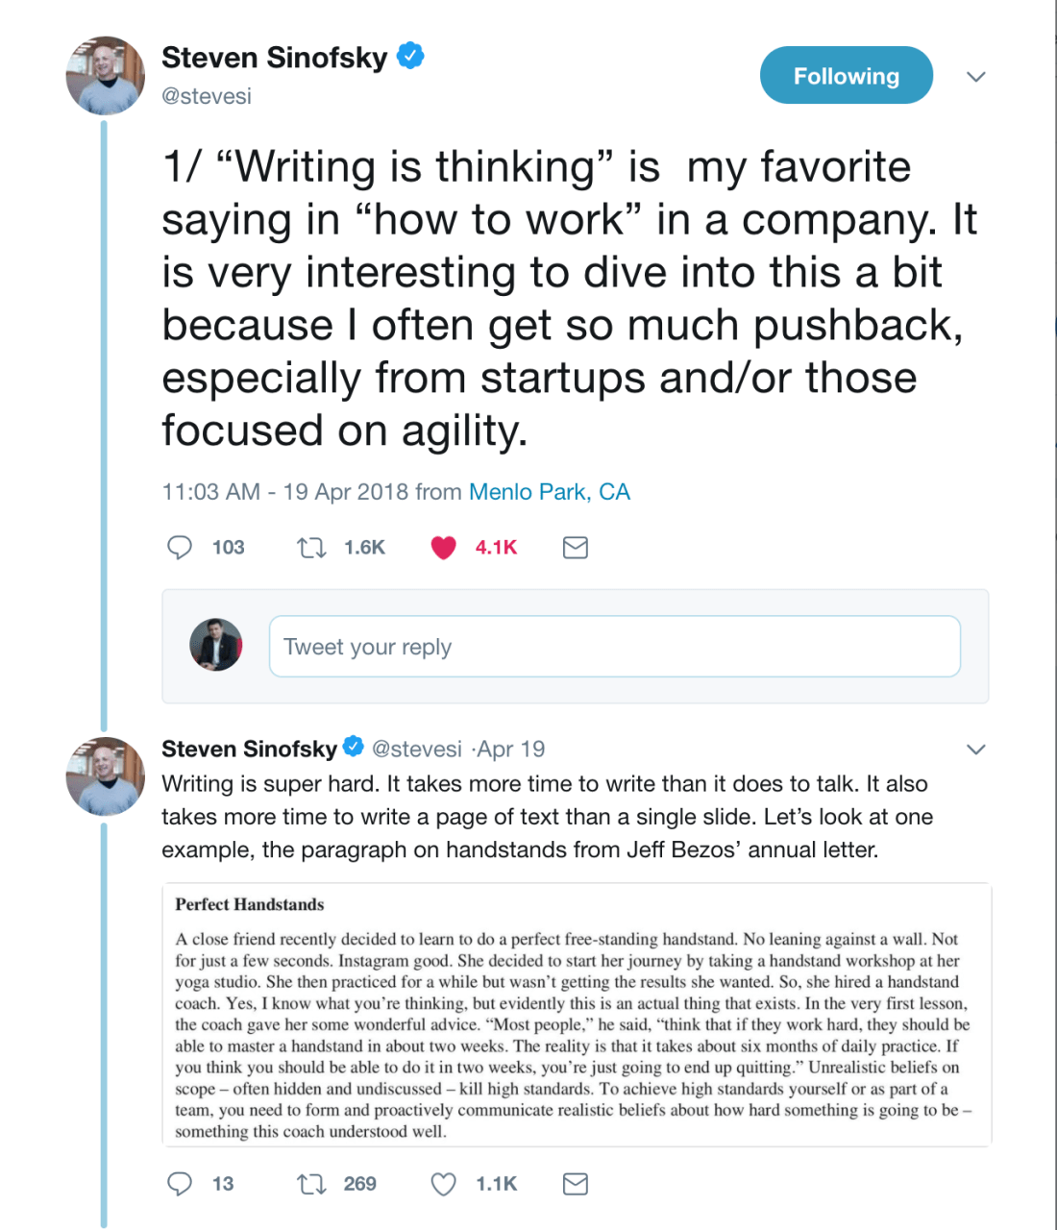
Task: Like the Perfect Handstands tweet
Action: [443, 1184]
